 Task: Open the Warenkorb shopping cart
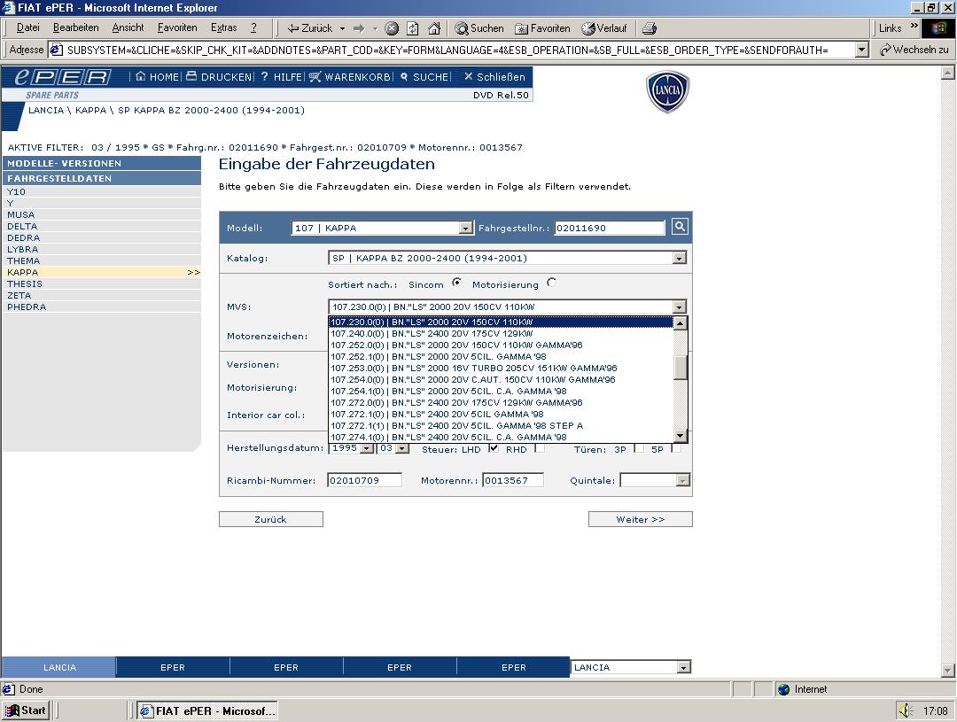pos(315,77)
